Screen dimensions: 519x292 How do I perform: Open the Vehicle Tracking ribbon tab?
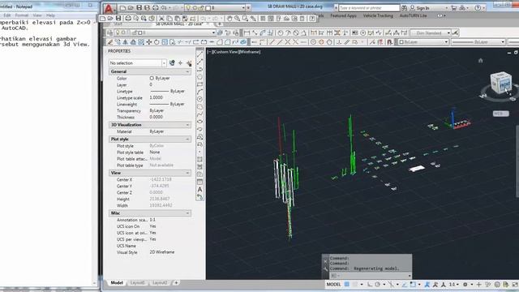[x=378, y=15]
